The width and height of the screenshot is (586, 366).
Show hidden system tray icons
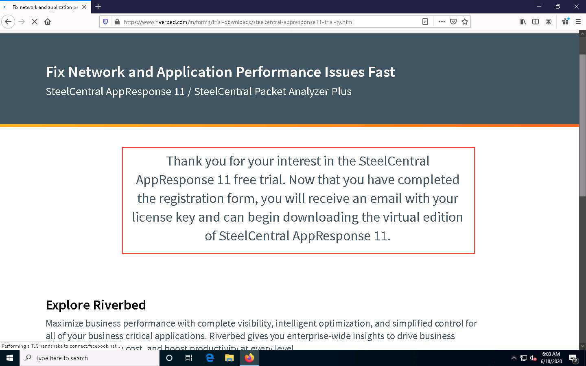(x=514, y=358)
